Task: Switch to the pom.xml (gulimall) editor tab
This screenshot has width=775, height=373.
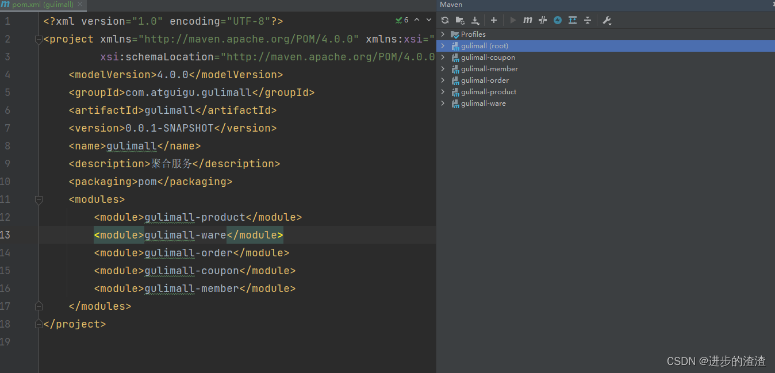Action: [x=43, y=5]
